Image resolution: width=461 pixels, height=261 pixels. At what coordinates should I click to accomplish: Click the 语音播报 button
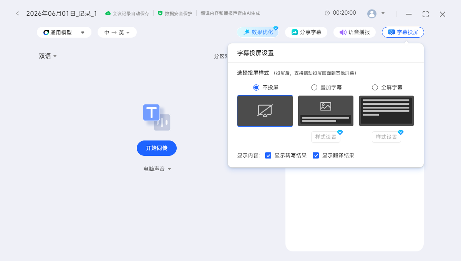(x=354, y=32)
